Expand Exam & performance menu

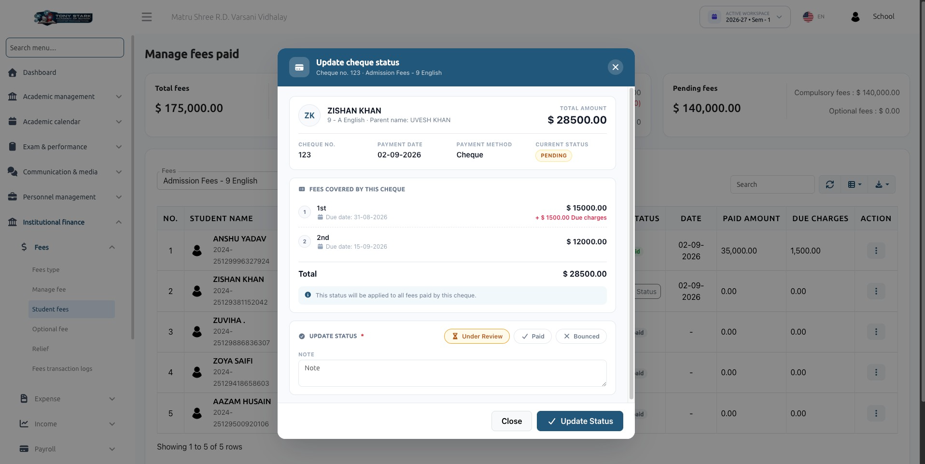65,147
